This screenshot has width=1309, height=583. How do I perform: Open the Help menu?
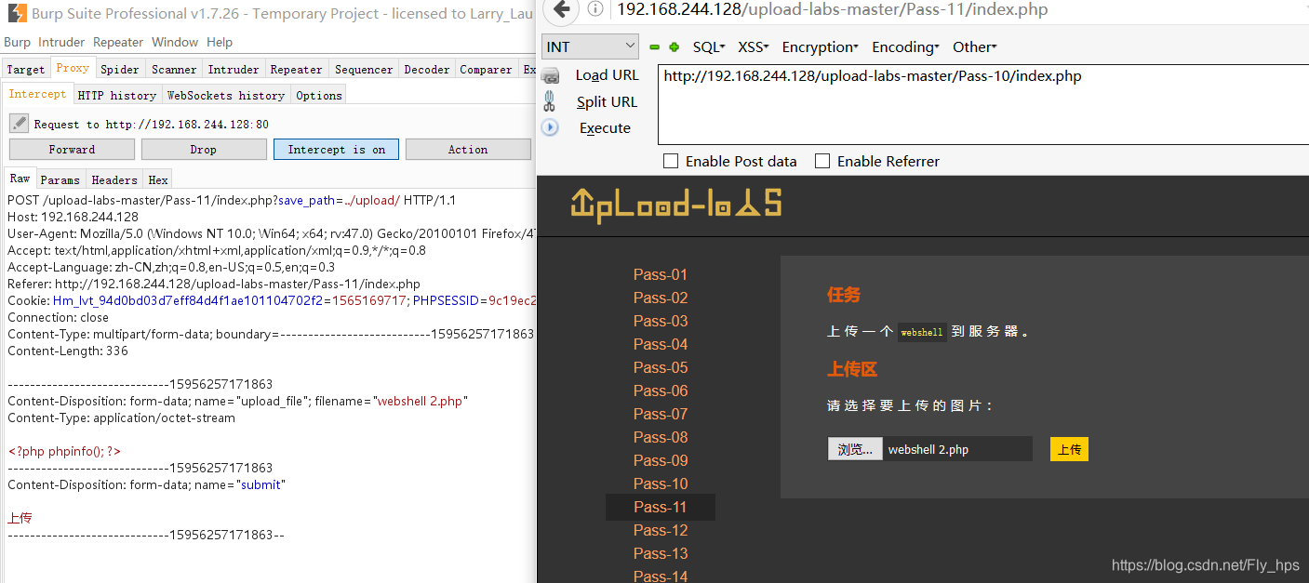(220, 42)
